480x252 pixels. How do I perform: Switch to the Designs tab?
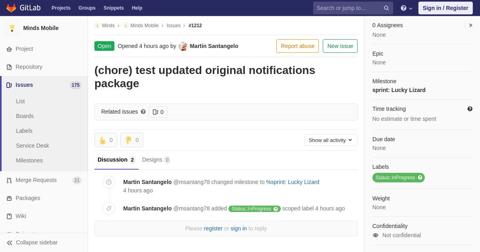pyautogui.click(x=156, y=160)
